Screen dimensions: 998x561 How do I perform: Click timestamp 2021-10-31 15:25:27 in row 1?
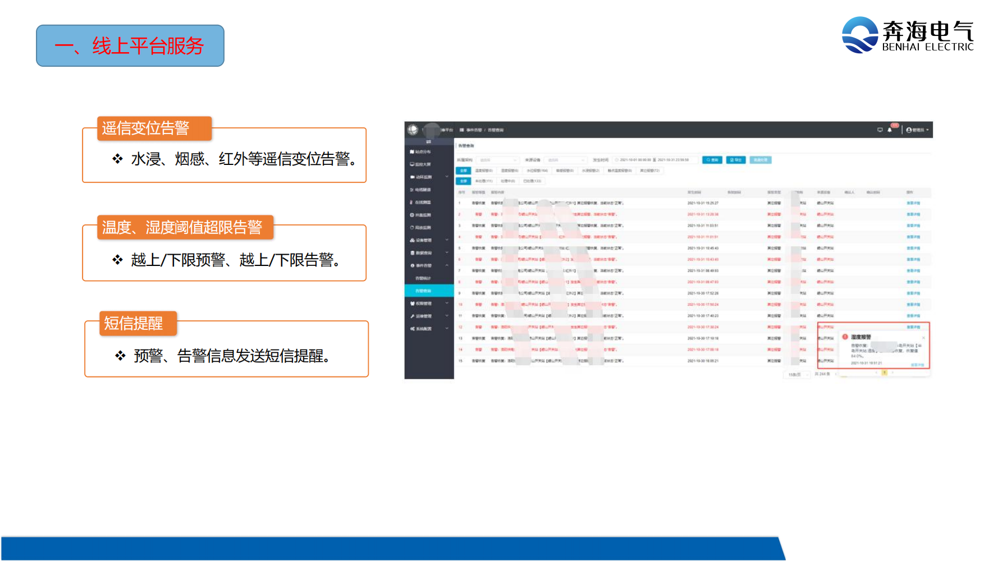click(x=703, y=203)
